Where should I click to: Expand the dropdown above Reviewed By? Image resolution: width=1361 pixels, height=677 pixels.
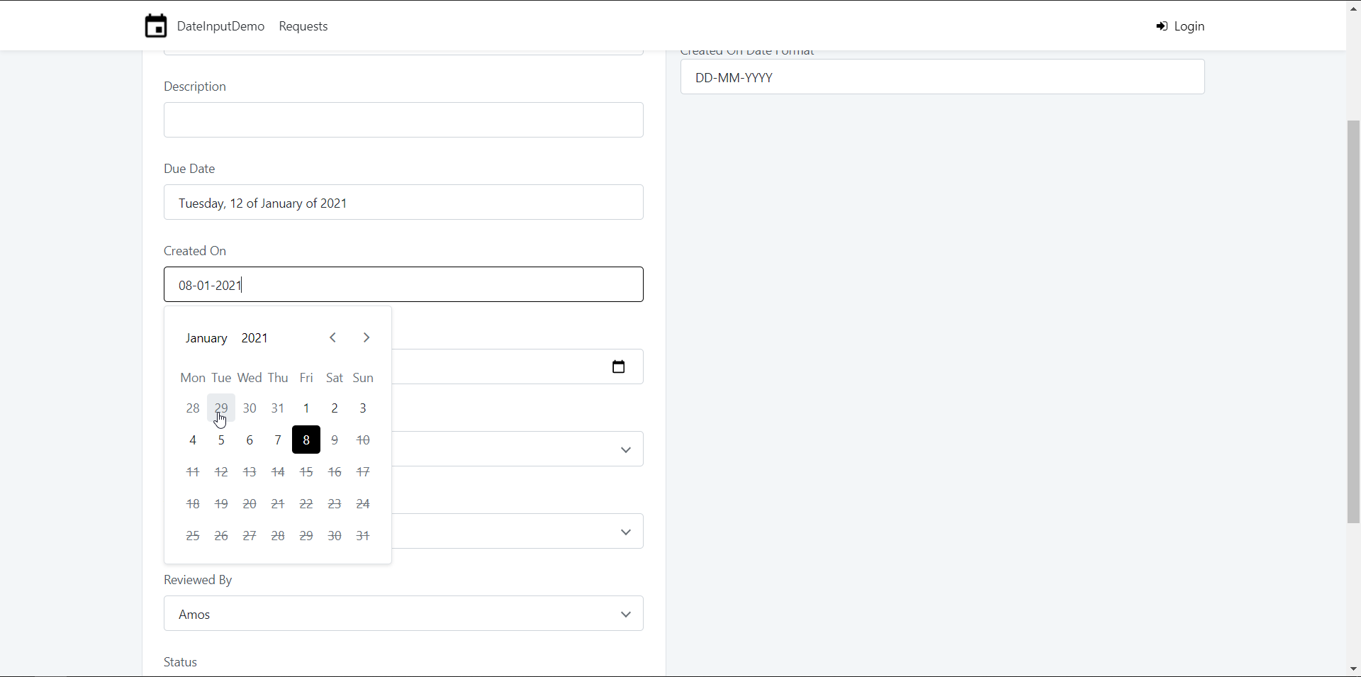coord(517,532)
